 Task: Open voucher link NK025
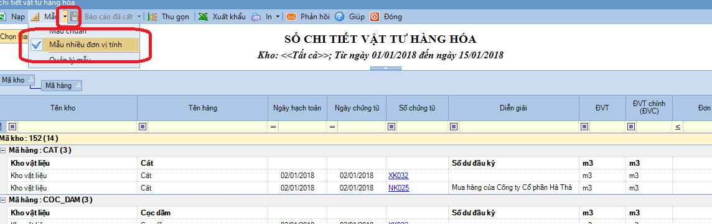coord(399,187)
